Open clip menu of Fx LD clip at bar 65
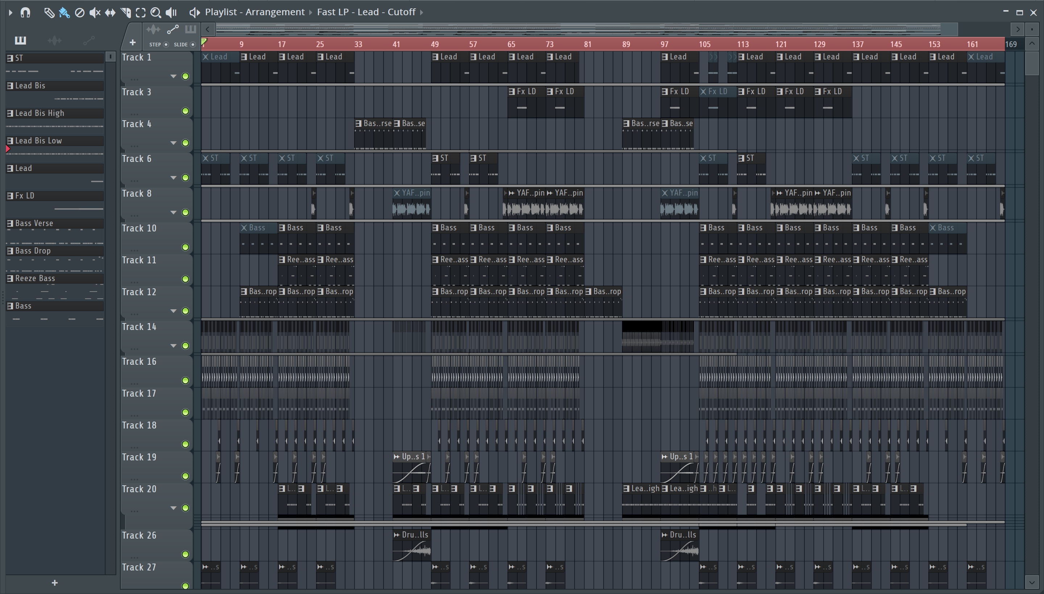Image resolution: width=1044 pixels, height=594 pixels. click(x=511, y=92)
